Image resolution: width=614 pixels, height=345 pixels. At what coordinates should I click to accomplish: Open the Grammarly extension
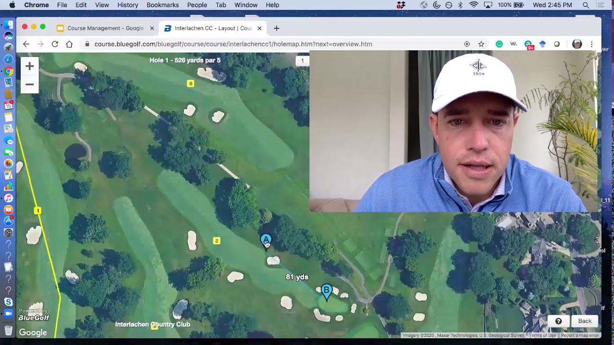pos(499,44)
